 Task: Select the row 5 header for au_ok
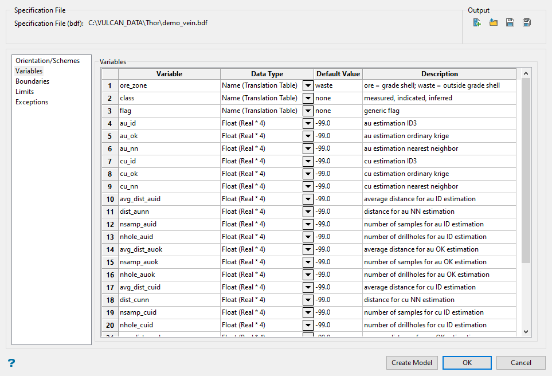coord(109,136)
